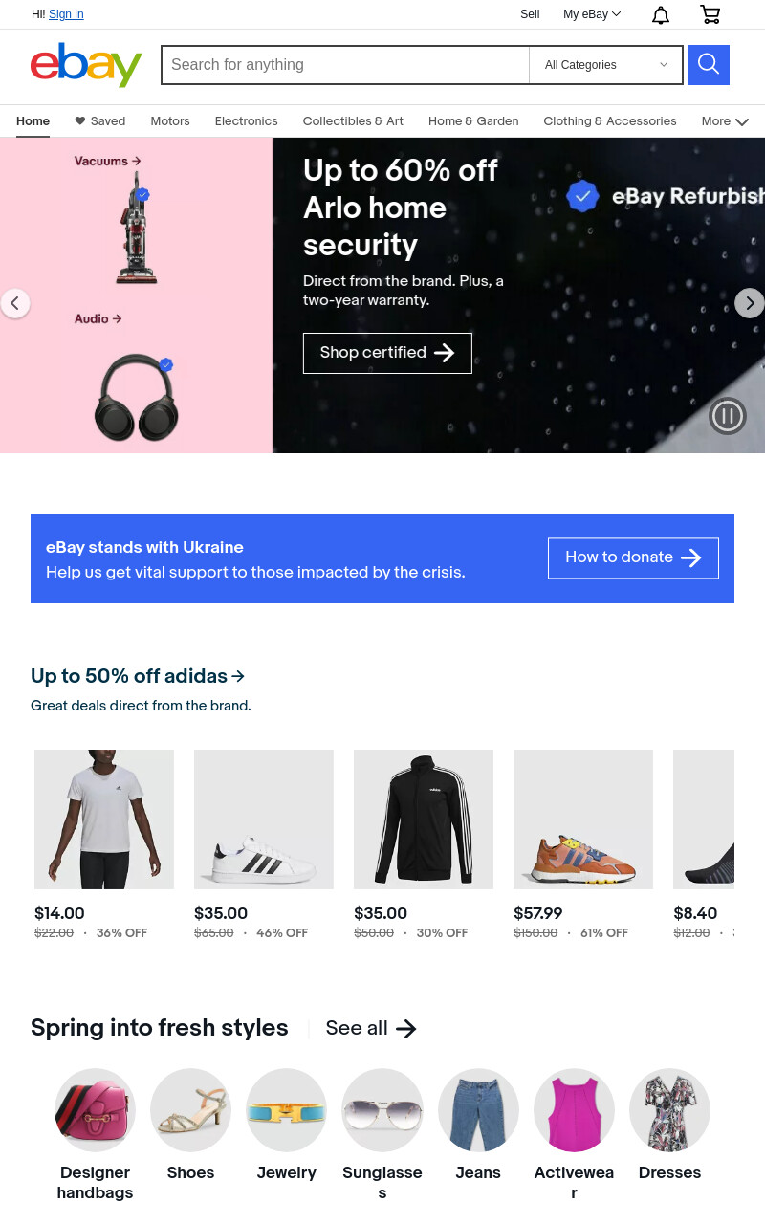
Task: Open the shopping cart icon
Action: [710, 14]
